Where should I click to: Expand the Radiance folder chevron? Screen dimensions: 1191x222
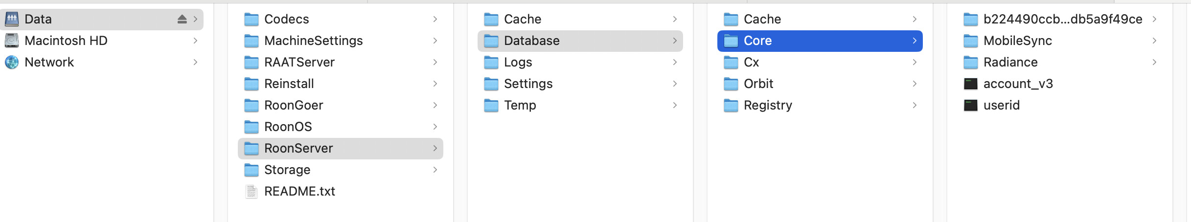point(1154,62)
